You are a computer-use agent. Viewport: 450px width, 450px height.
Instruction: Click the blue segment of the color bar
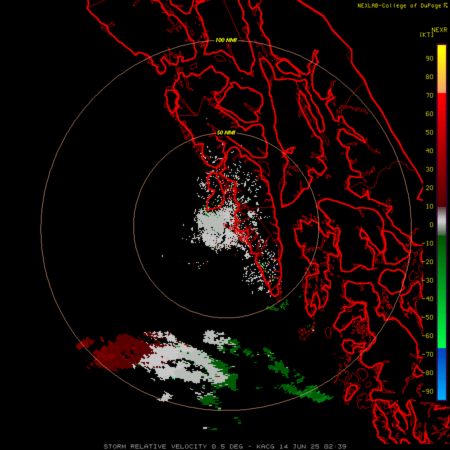441,374
